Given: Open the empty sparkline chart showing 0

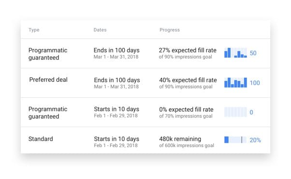Looking at the screenshot, I should [235, 112].
